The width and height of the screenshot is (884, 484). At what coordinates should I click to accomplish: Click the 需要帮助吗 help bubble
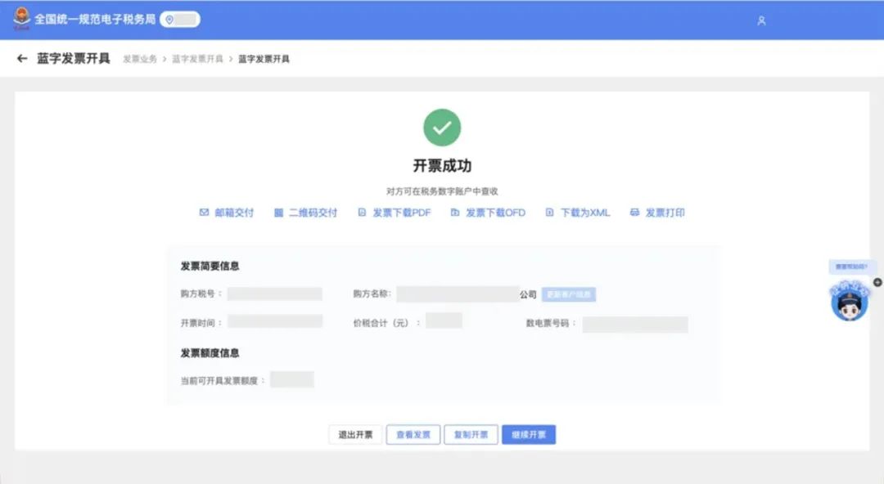(x=852, y=267)
